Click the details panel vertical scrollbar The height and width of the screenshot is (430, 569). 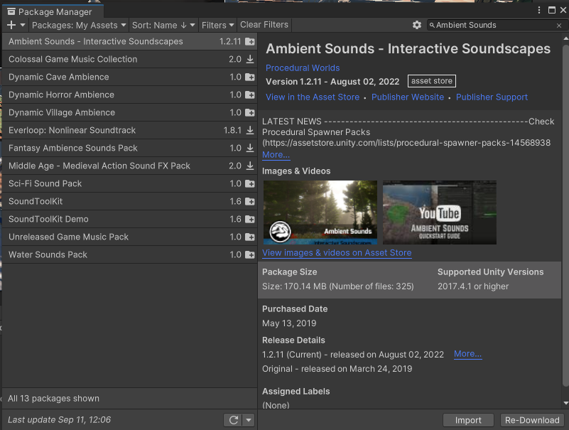point(565,216)
